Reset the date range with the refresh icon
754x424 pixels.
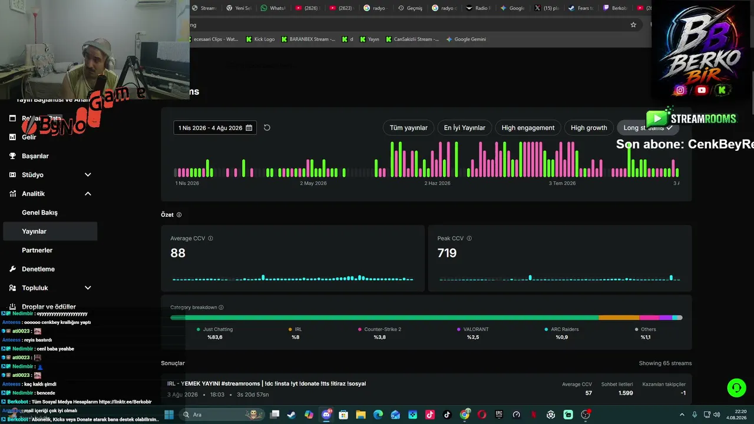coord(267,128)
